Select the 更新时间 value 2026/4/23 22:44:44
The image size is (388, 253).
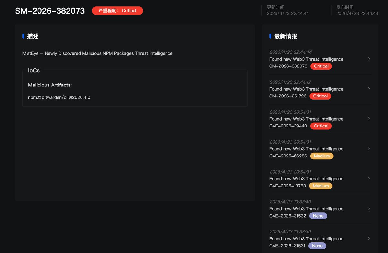pyautogui.click(x=288, y=13)
